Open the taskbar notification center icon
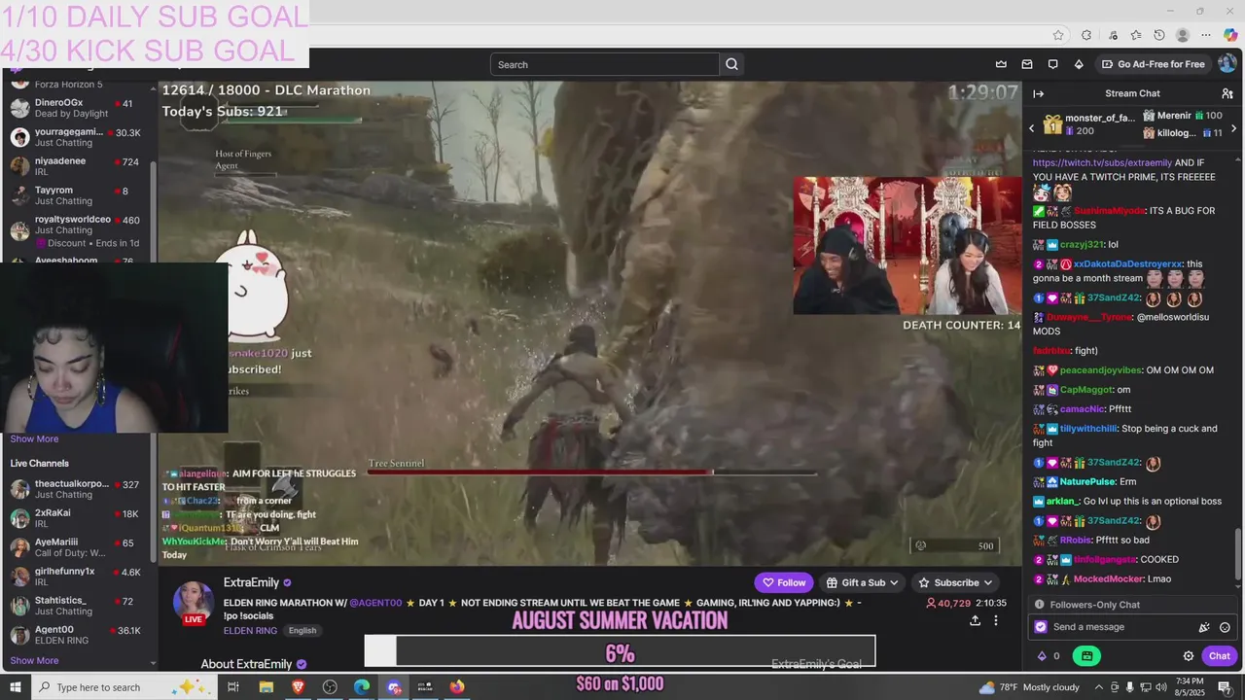Viewport: 1245px width, 700px height. click(x=1225, y=687)
